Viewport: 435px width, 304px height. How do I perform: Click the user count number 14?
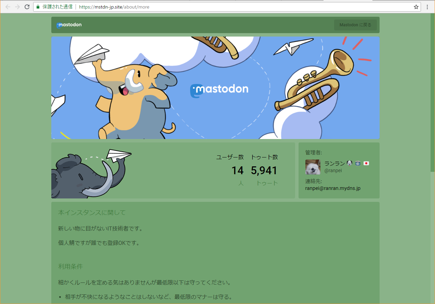(x=237, y=171)
